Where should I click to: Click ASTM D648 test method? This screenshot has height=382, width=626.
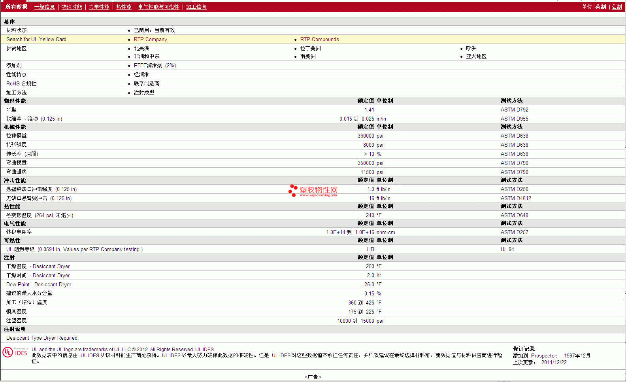coord(515,216)
